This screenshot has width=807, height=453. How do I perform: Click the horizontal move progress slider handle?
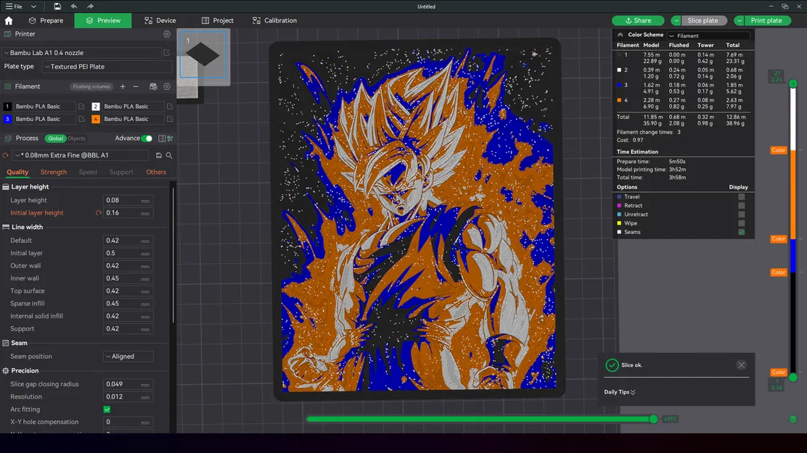[x=653, y=419]
